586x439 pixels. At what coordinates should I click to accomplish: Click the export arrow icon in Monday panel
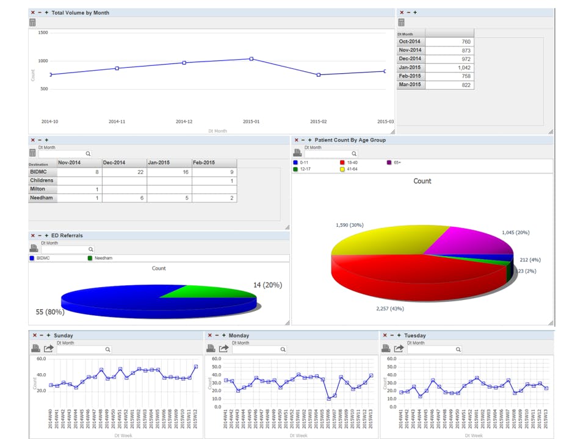coord(224,348)
